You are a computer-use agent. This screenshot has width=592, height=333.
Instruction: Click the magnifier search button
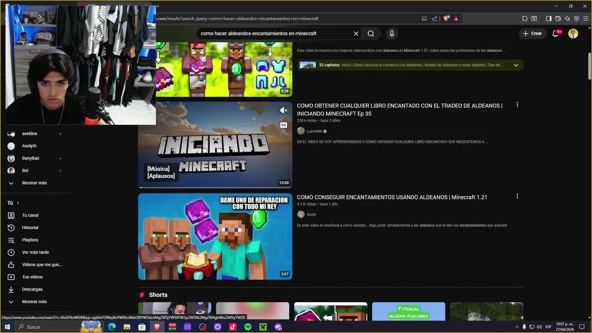371,34
